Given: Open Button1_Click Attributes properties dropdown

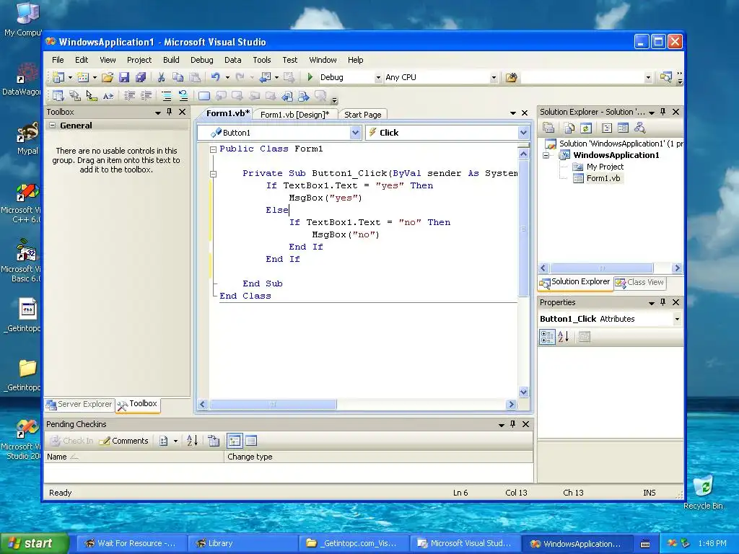Looking at the screenshot, I should pos(677,319).
